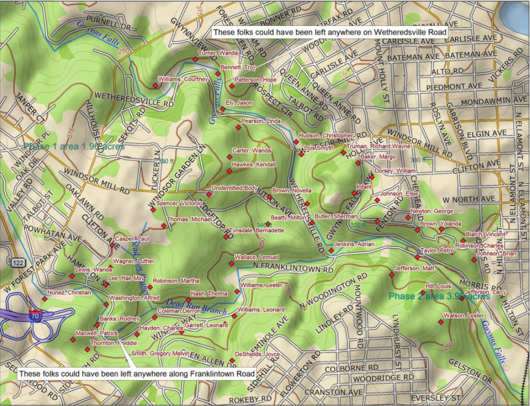Click the Franklintown Road annotation callout
The height and width of the screenshot is (406, 530).
click(x=137, y=374)
